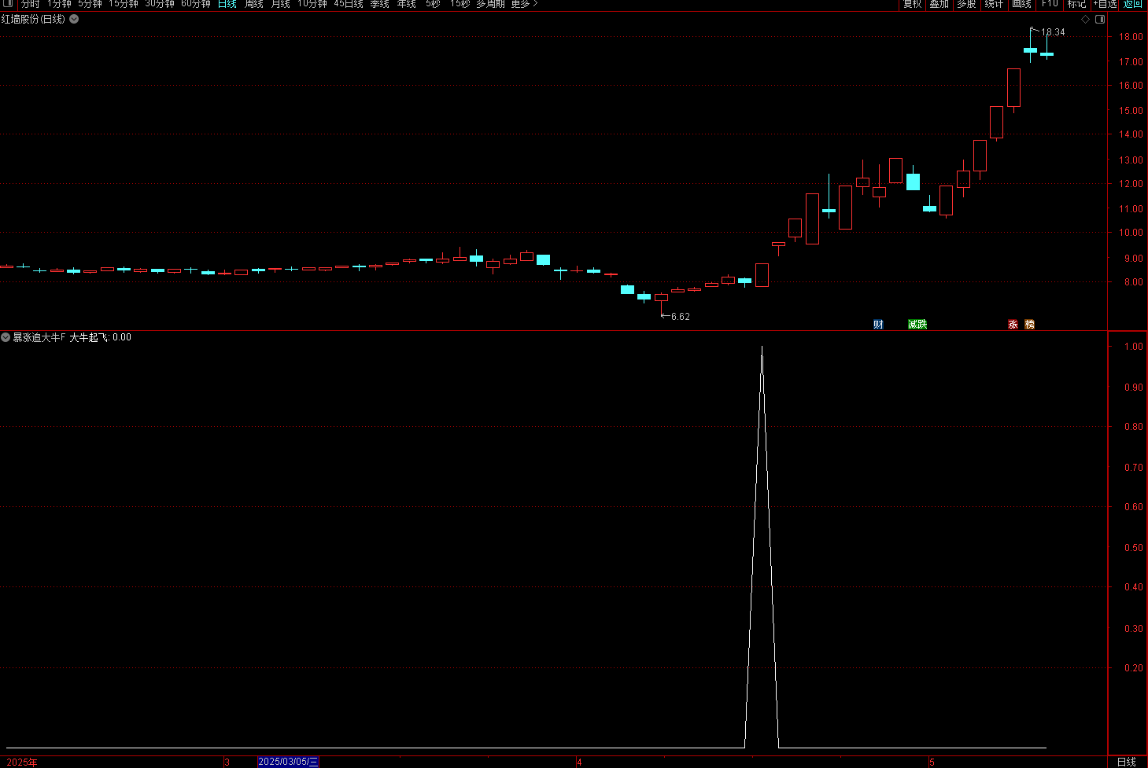Viewport: 1148px width, 768px height.
Task: Click the 日线 label at the bottom-right corner
Action: pyautogui.click(x=1127, y=762)
